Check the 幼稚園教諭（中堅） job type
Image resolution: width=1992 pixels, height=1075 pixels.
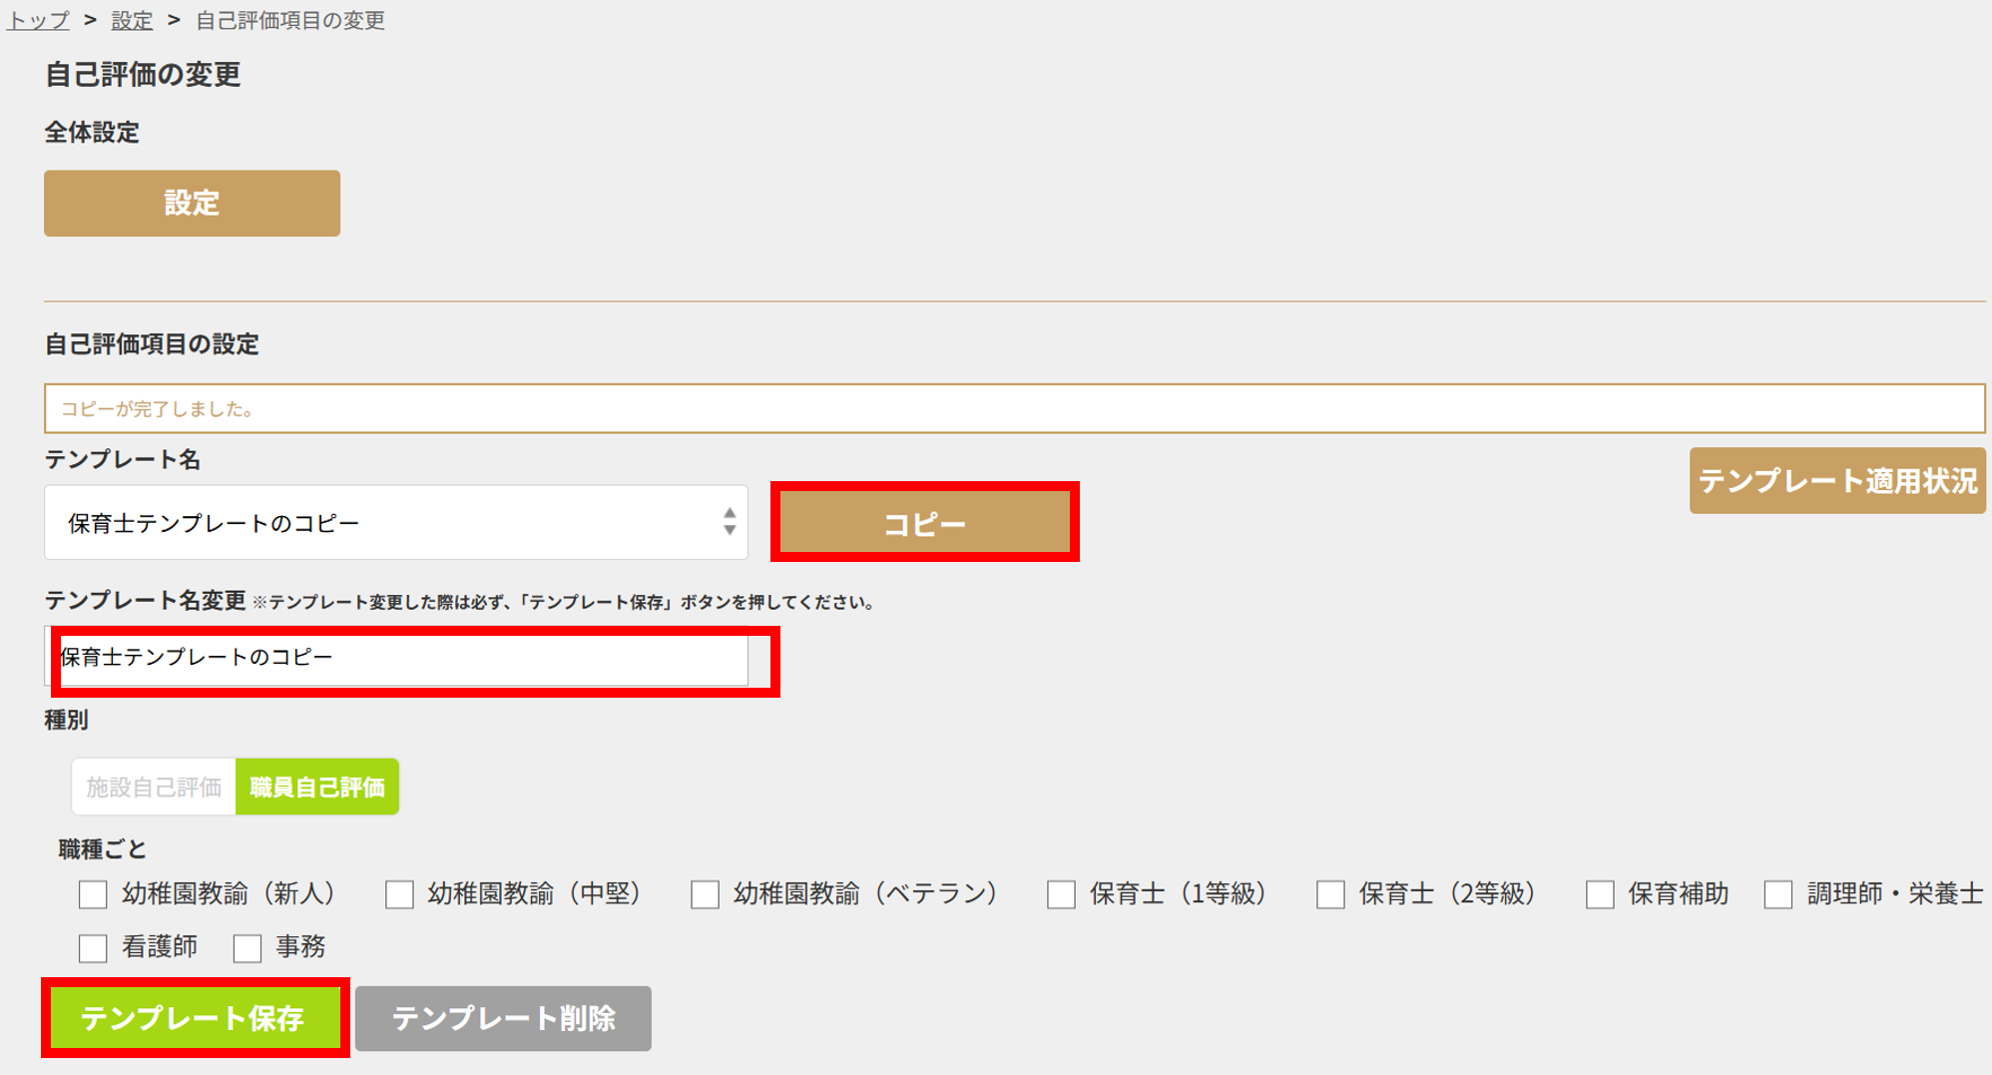[x=398, y=894]
